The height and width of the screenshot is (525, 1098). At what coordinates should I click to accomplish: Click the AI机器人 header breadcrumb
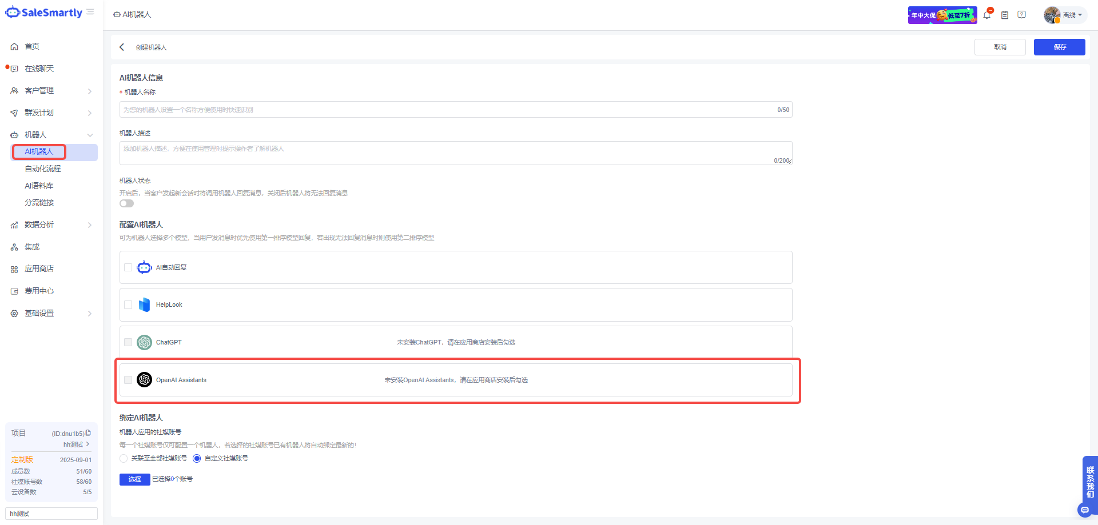coord(132,14)
